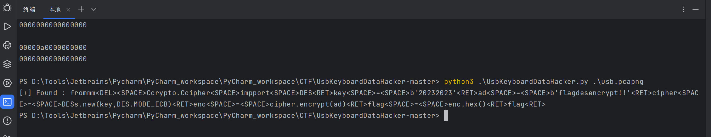Screen dimensions: 711x137
Task: Expand the shell selection chevron dropdown
Action: 94,9
